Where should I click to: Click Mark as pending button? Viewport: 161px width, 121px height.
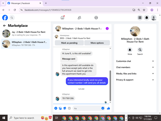click(x=69, y=43)
